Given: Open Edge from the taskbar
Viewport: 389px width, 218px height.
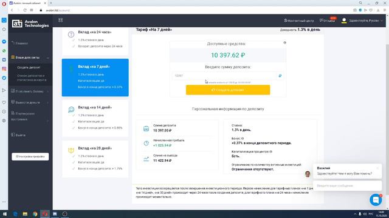Looking at the screenshot, I should pos(15,214).
